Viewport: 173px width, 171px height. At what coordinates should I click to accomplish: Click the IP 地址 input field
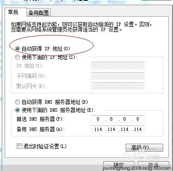tap(117, 66)
